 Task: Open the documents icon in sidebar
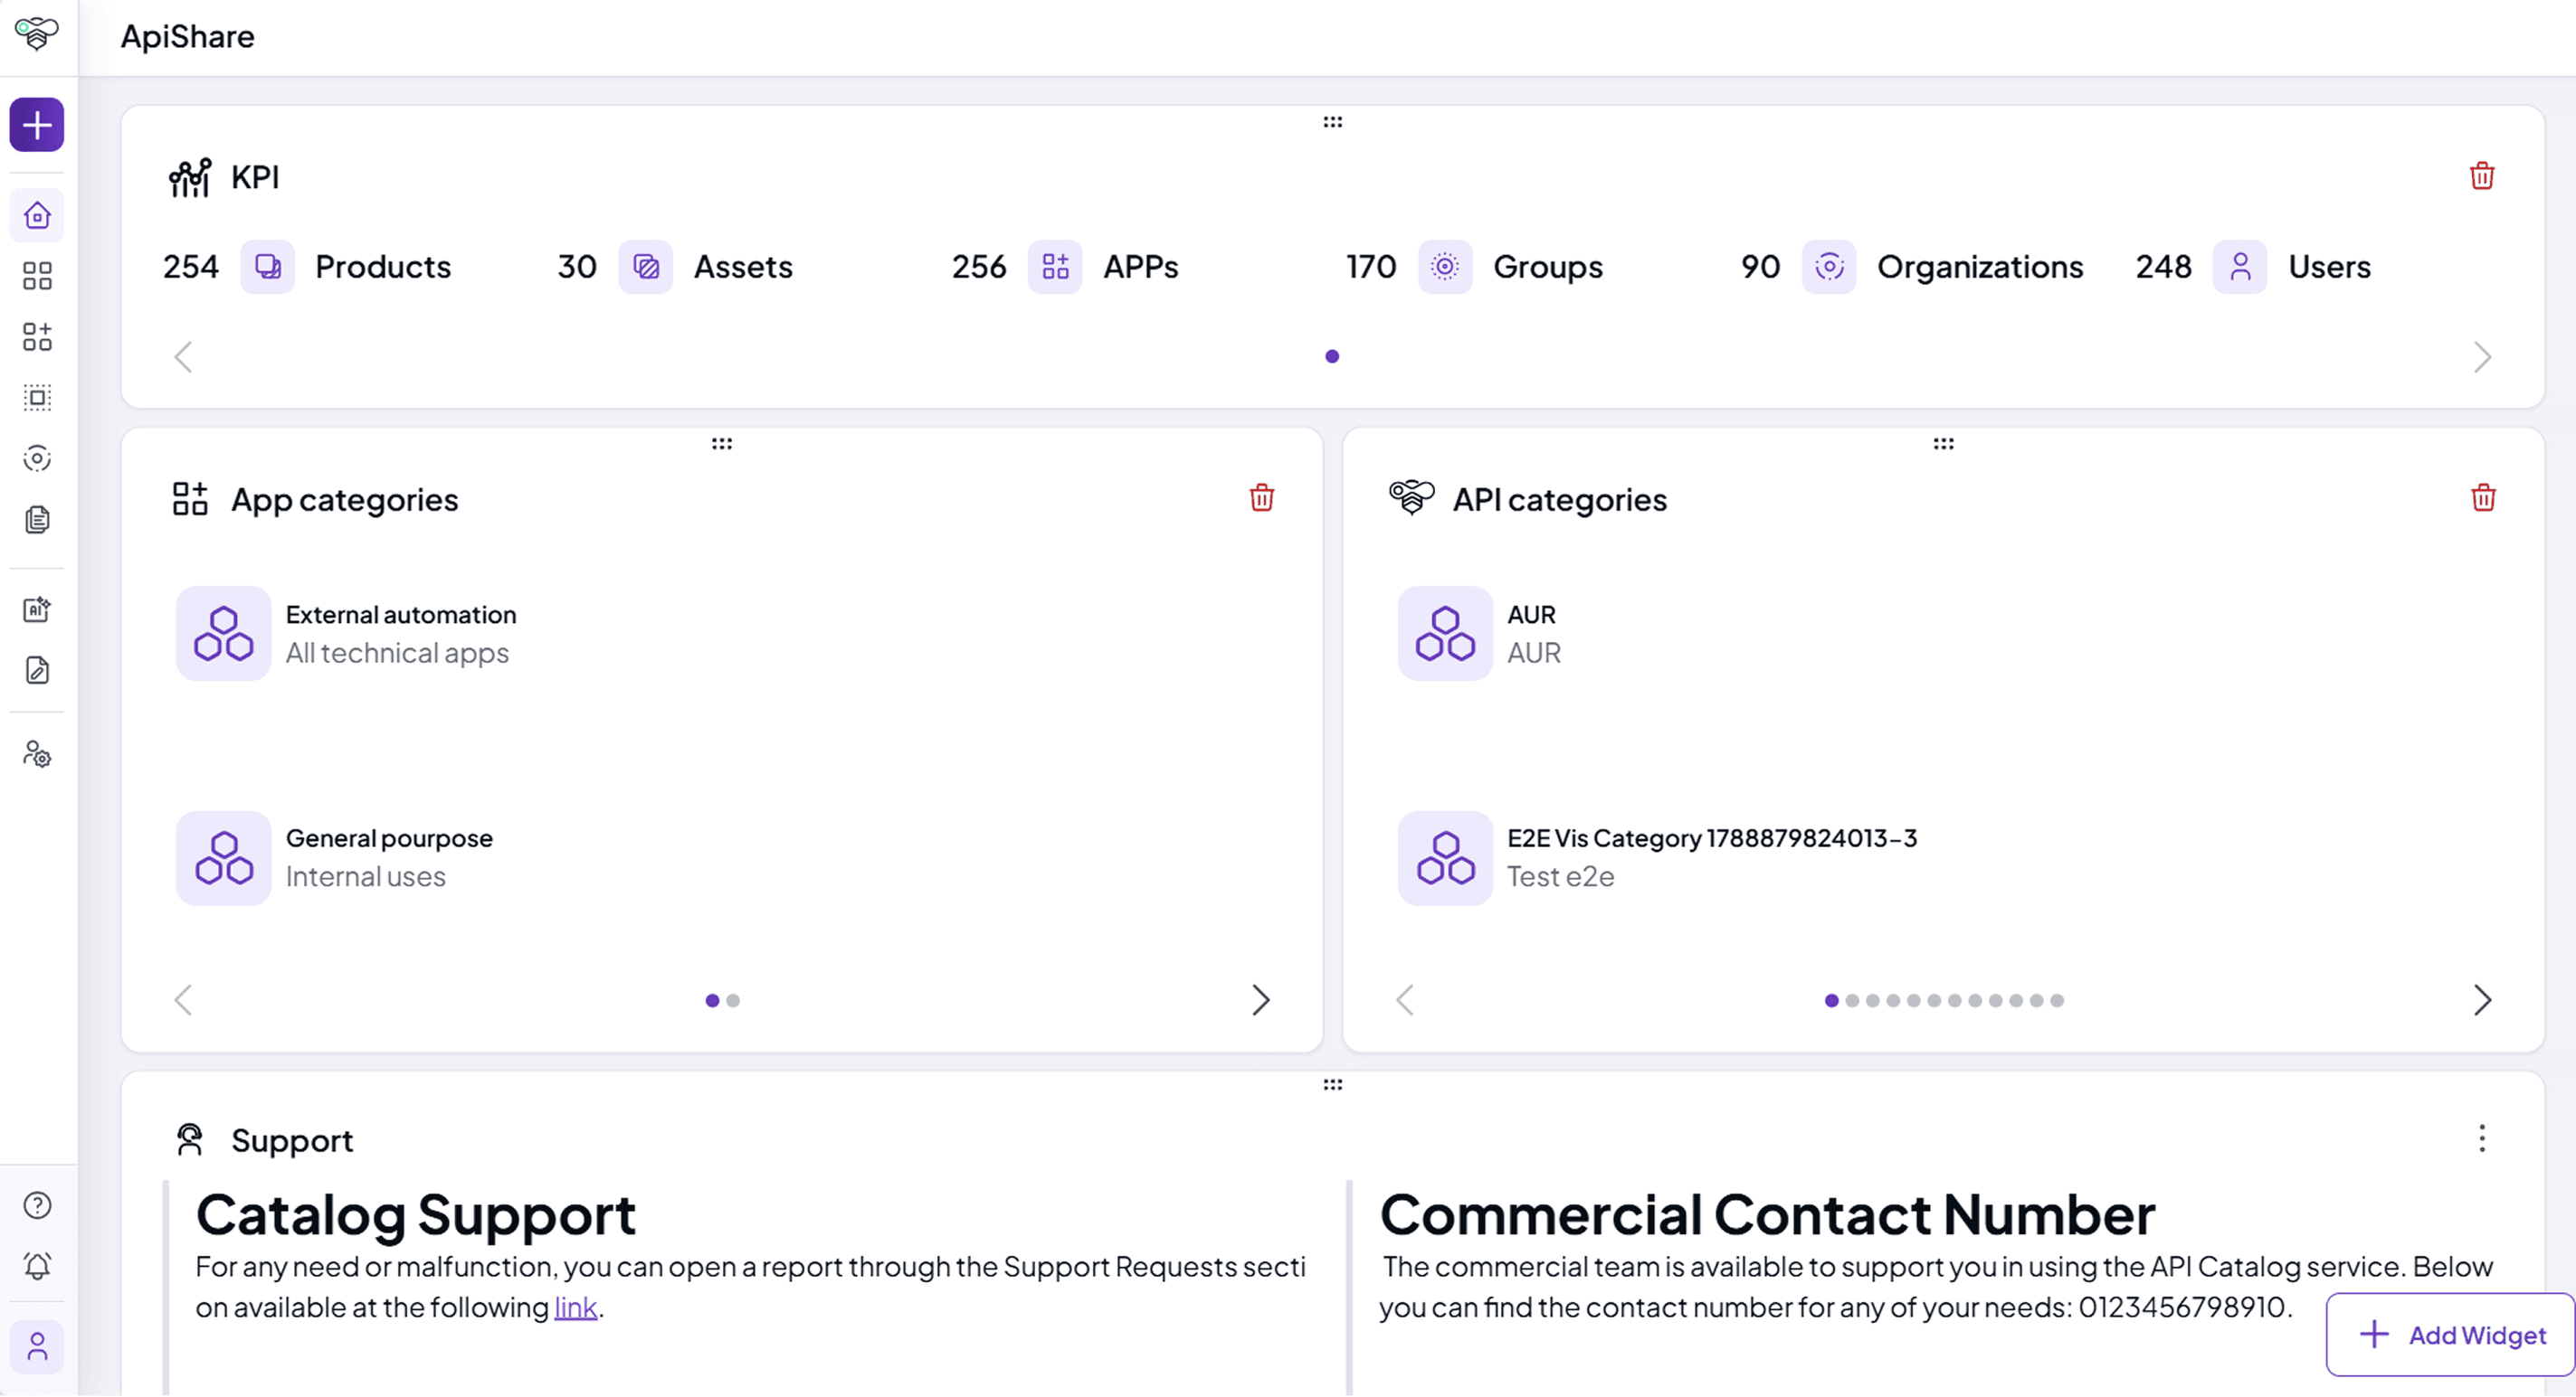click(37, 520)
